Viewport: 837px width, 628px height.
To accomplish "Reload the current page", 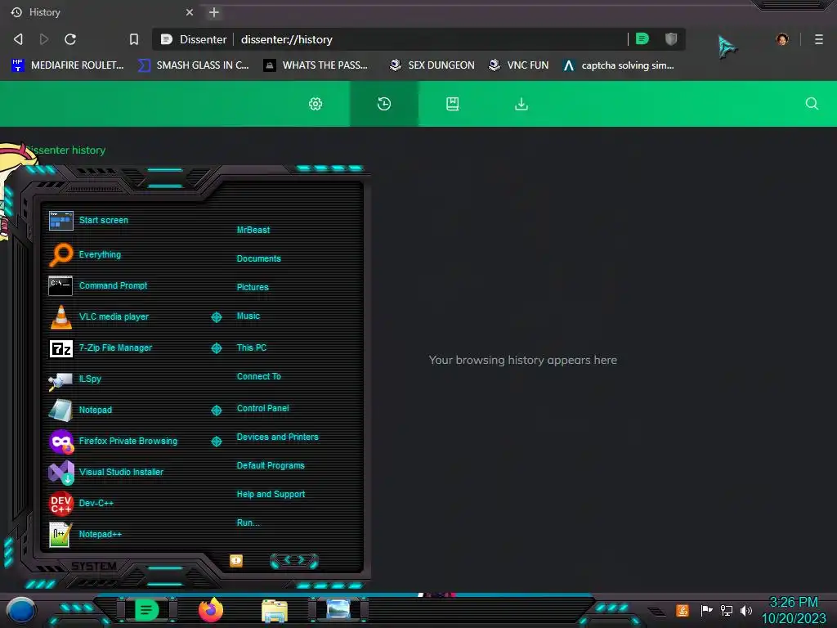I will coord(70,39).
